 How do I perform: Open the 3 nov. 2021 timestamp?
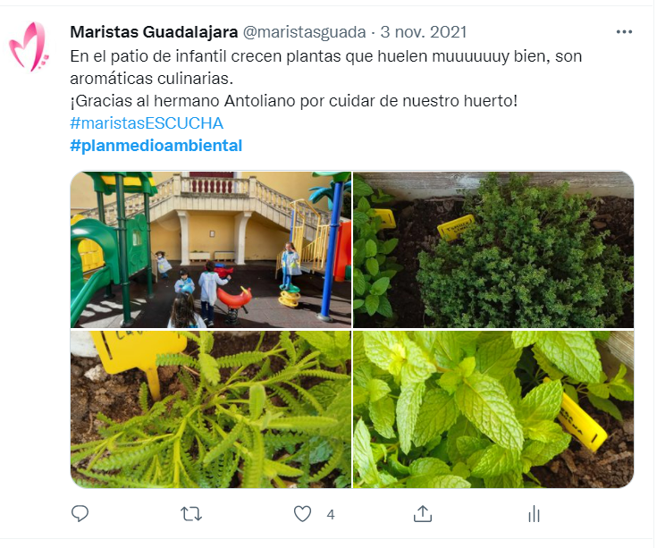pyautogui.click(x=423, y=32)
